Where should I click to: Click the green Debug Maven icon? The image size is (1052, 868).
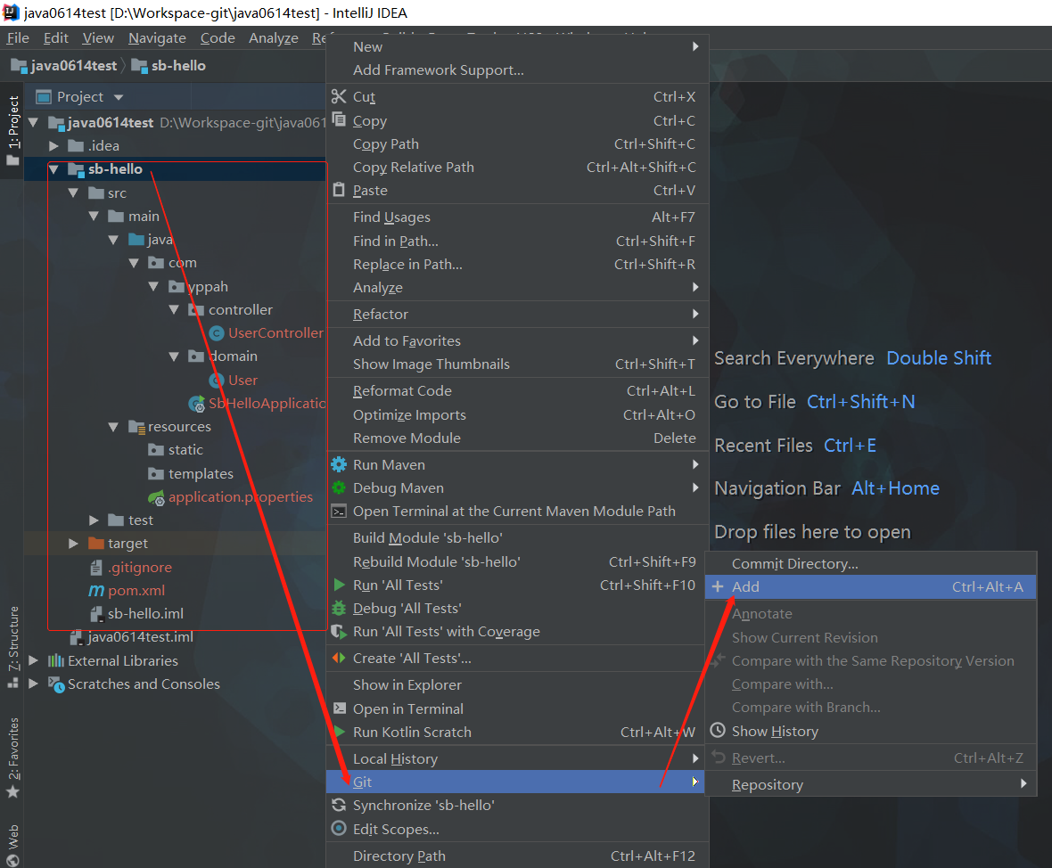point(339,488)
